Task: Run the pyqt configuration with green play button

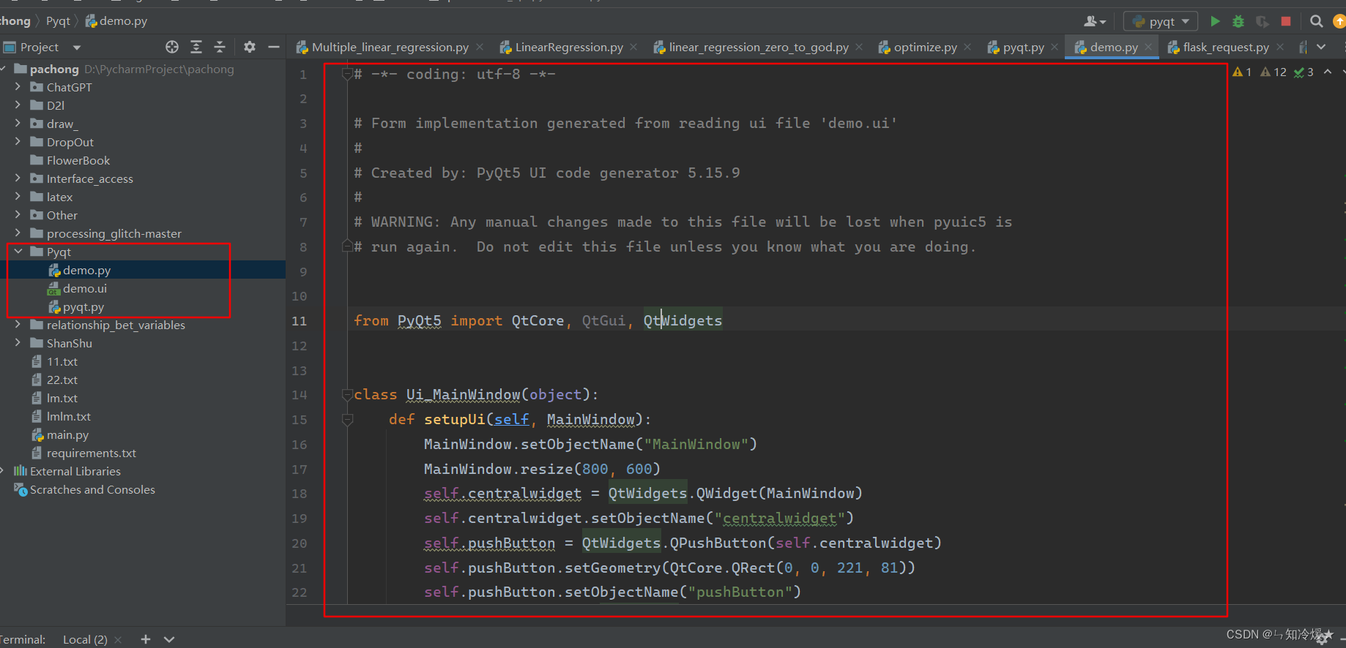Action: [1216, 21]
